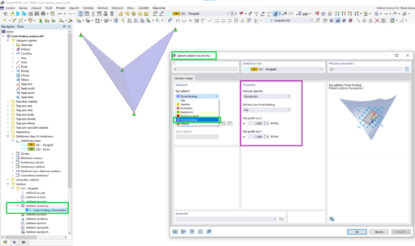Open the Typ zatížení Form-finding combo box
This screenshot has width=415, height=246.
[x=197, y=97]
